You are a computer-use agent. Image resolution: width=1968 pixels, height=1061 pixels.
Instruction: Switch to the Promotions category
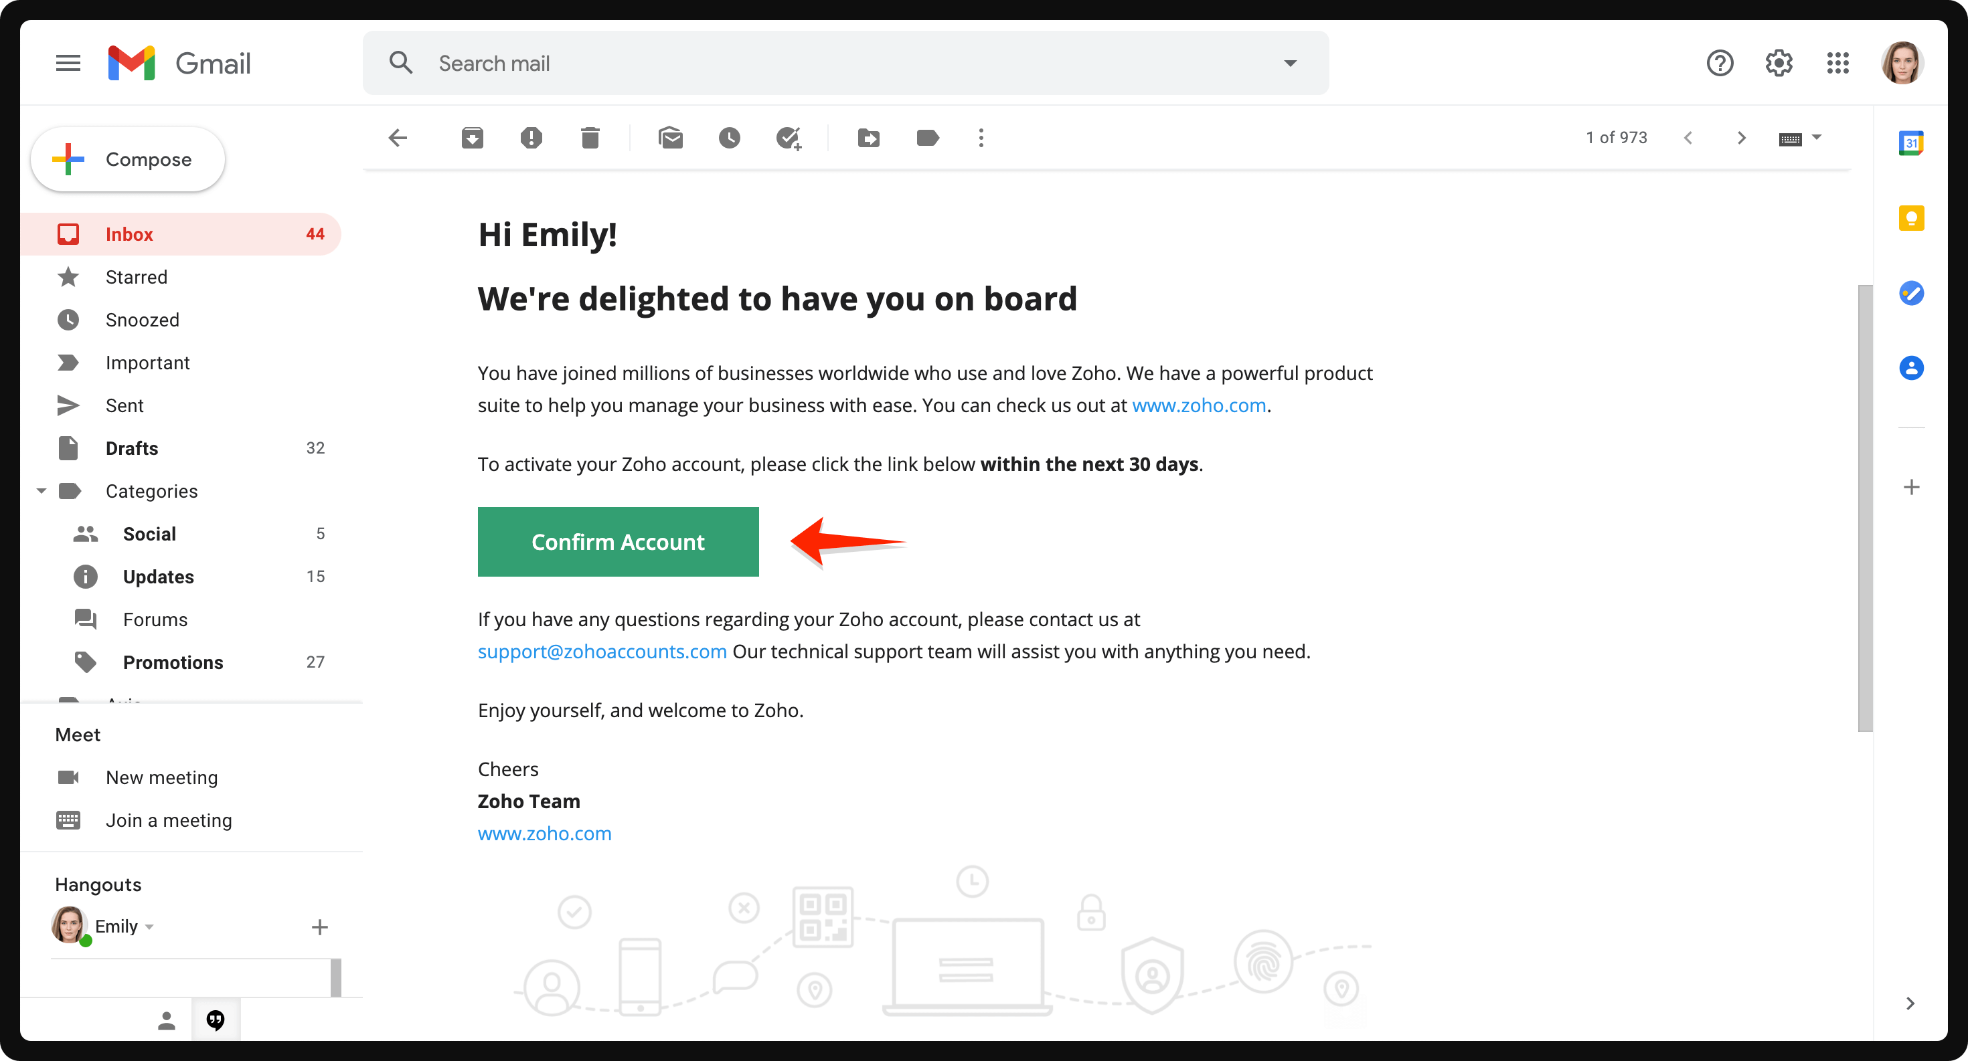(173, 662)
